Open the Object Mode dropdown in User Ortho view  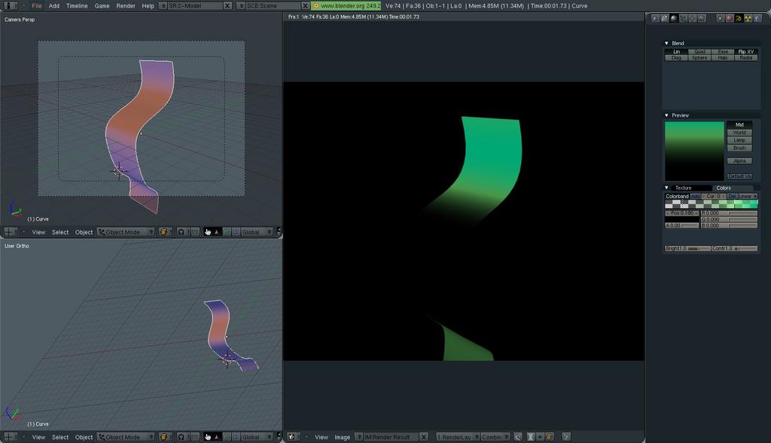tap(126, 437)
